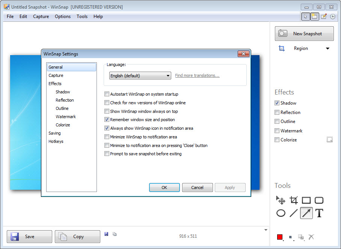Uncheck Always show WinSnap icon in notification area
The width and height of the screenshot is (341, 249).
[107, 128]
